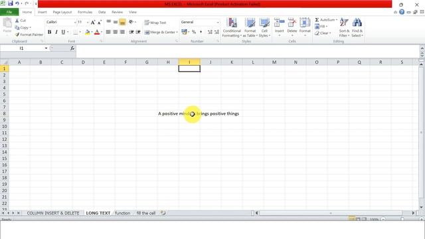
Task: Click the Fill button in Editing
Action: point(321,27)
